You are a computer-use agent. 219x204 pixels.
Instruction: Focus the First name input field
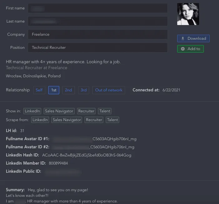[x=98, y=8]
